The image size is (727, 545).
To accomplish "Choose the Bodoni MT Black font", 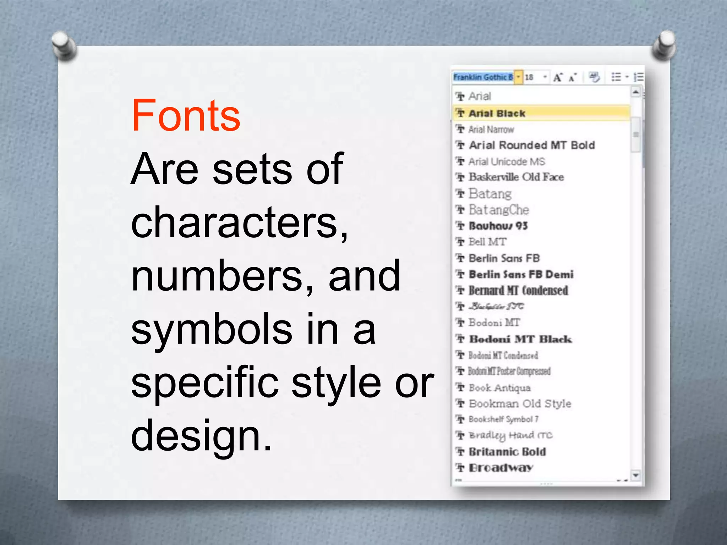I will [x=542, y=339].
